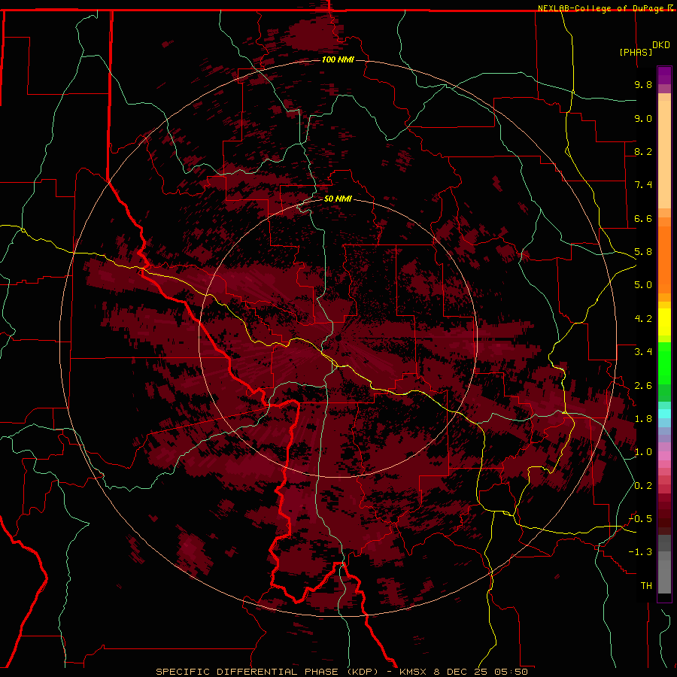Viewport: 677px width, 677px height.
Task: Pick the light peach color bar segment
Action: click(x=664, y=154)
